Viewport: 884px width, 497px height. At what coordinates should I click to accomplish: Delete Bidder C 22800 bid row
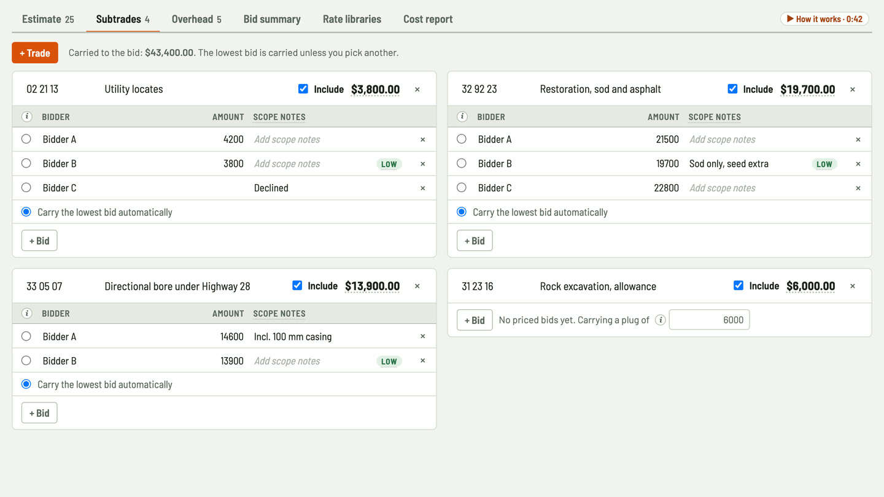point(858,188)
